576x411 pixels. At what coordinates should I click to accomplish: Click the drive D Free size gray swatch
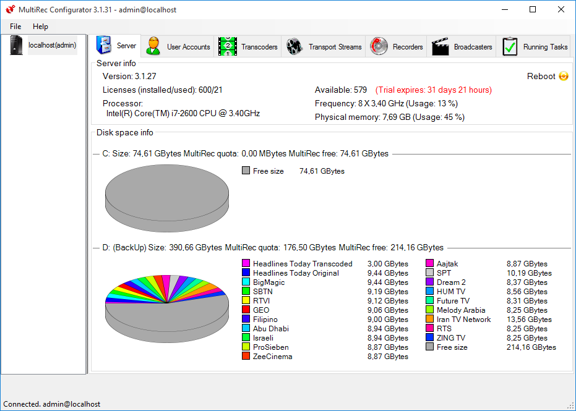pos(430,346)
